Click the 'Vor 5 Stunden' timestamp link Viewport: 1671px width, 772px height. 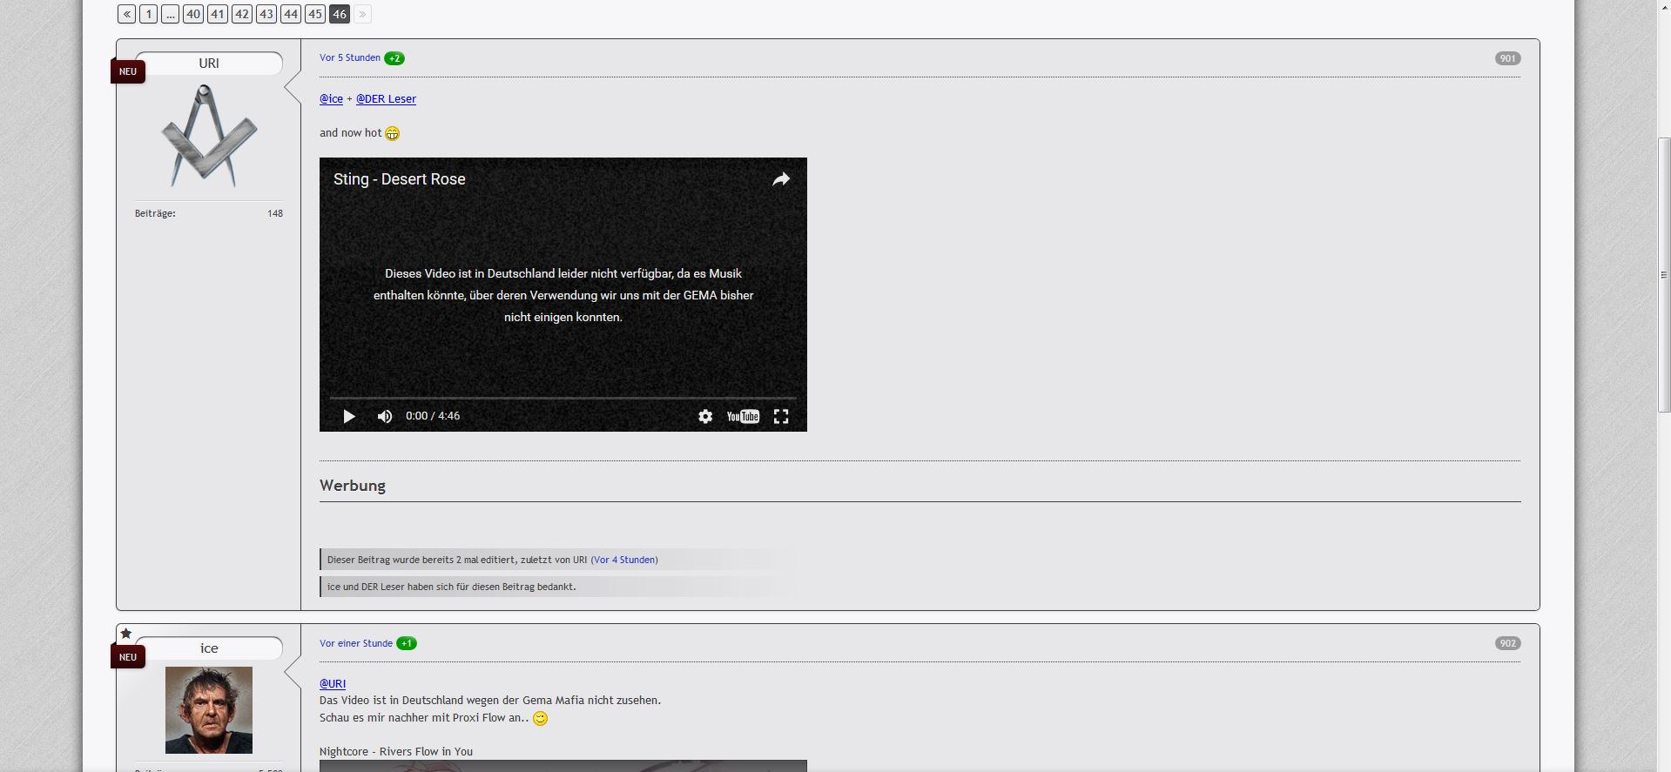tap(350, 58)
